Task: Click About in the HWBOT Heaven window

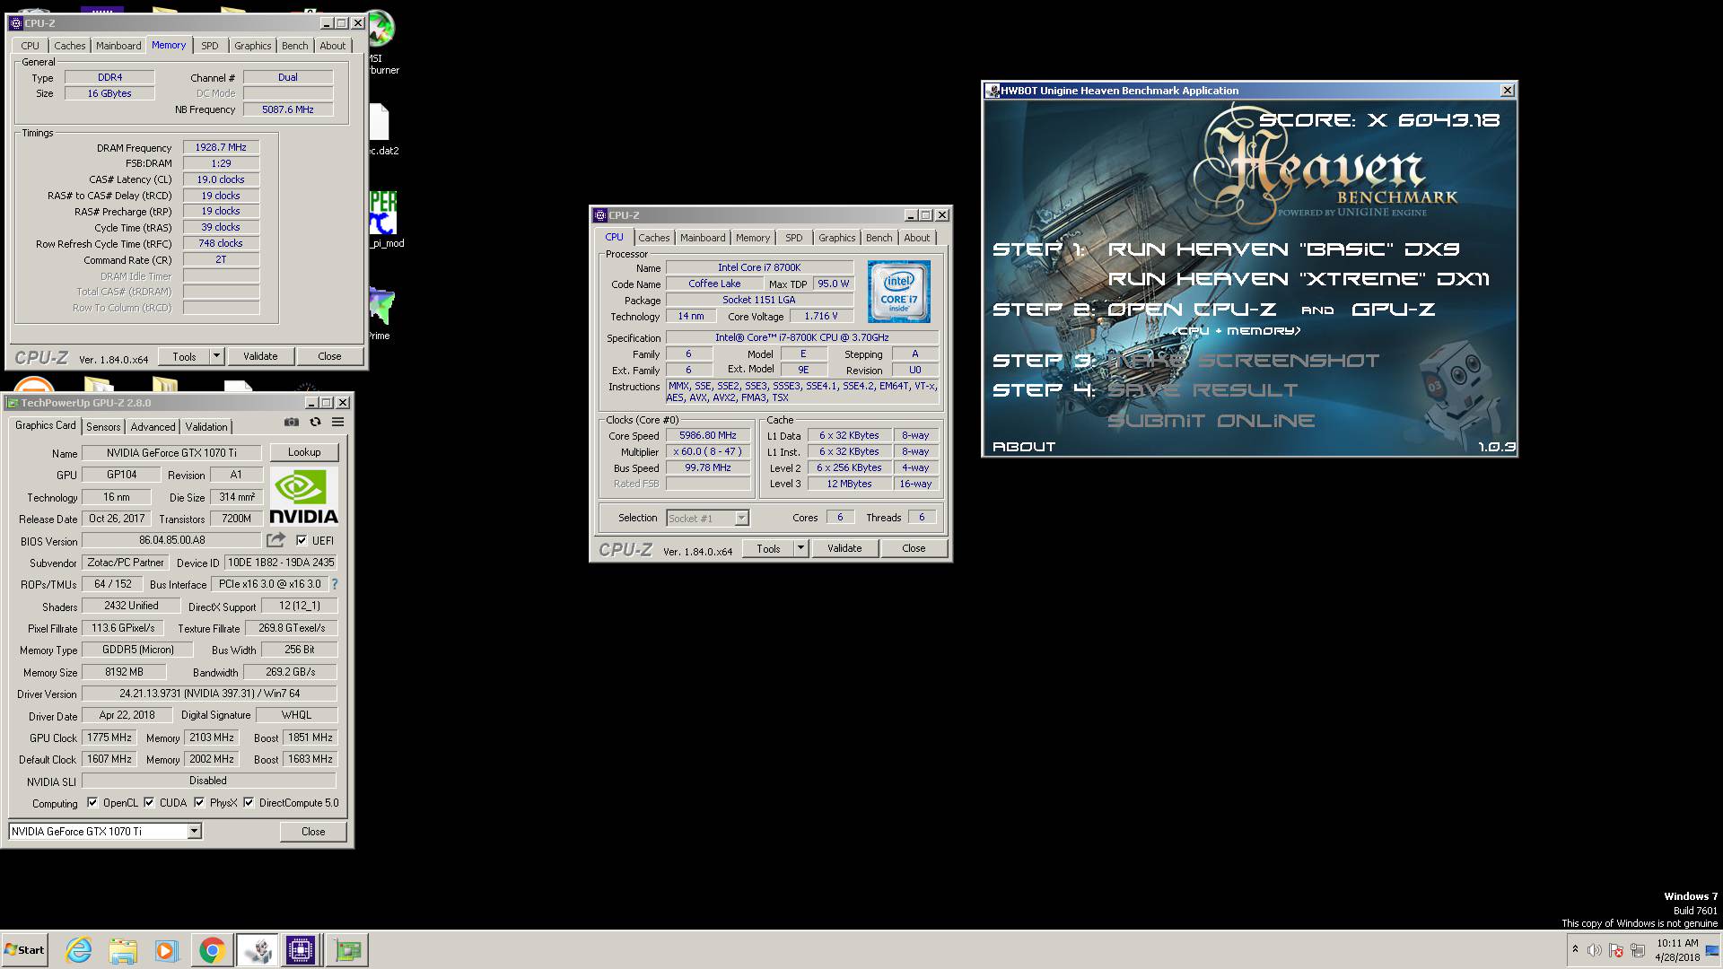Action: pyautogui.click(x=1024, y=447)
